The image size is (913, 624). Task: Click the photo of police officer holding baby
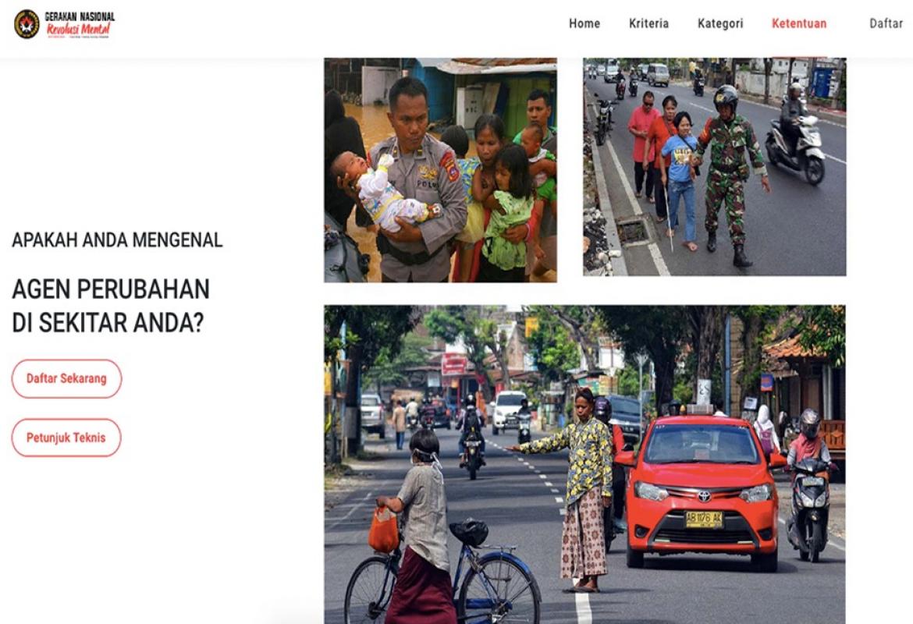[x=440, y=169]
